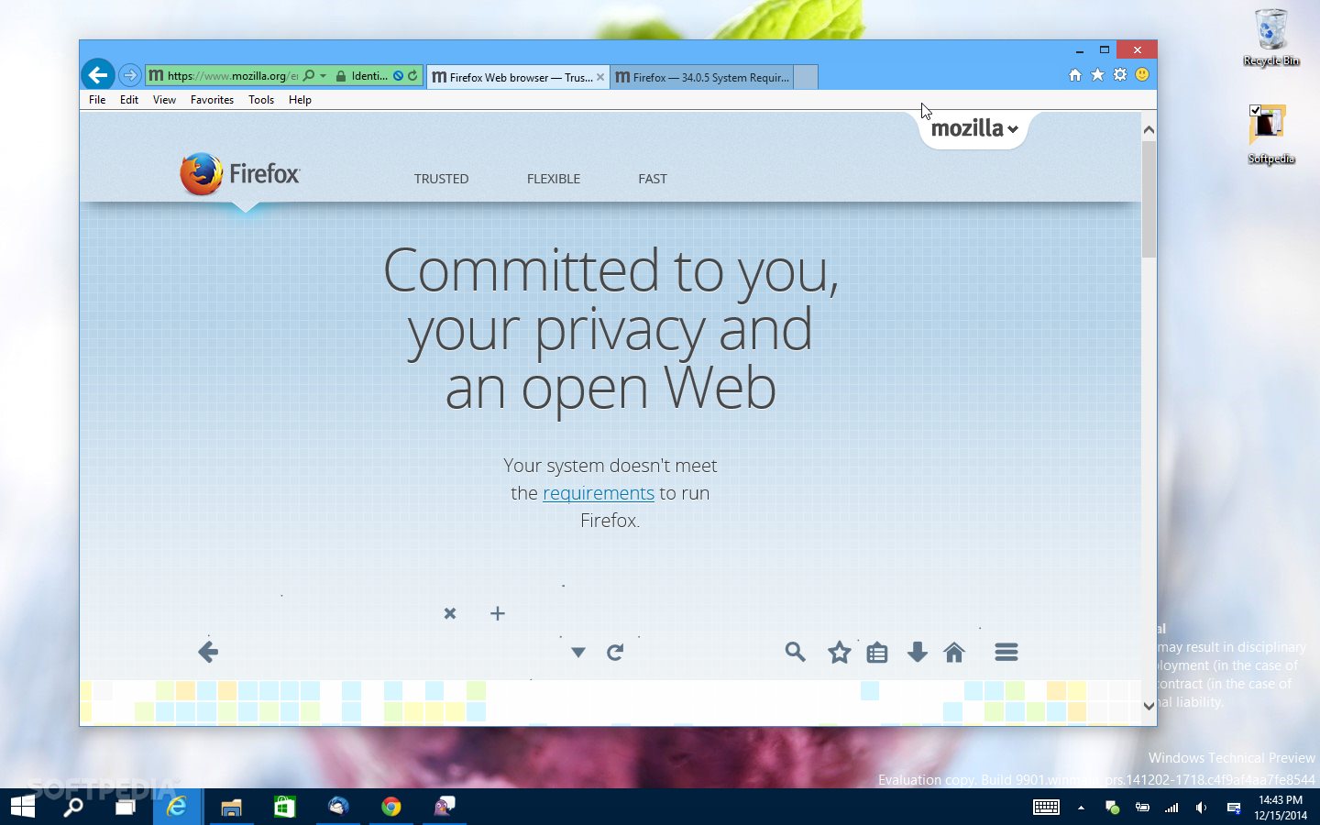Click the taskbar Search magnifier
The image size is (1320, 825).
[x=72, y=807]
